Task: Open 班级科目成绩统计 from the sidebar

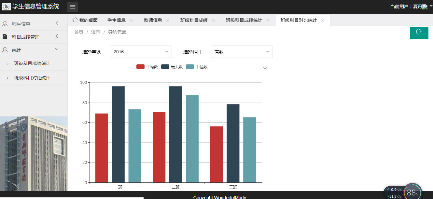Action: (x=32, y=64)
